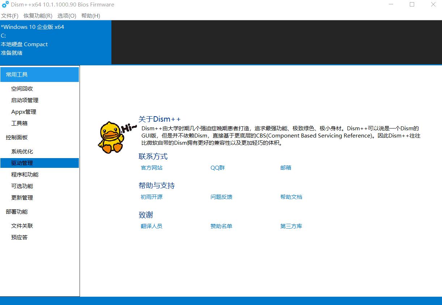The image size is (442, 305).
Task: Open 文件关联 under 部署功能
Action: coord(22,226)
